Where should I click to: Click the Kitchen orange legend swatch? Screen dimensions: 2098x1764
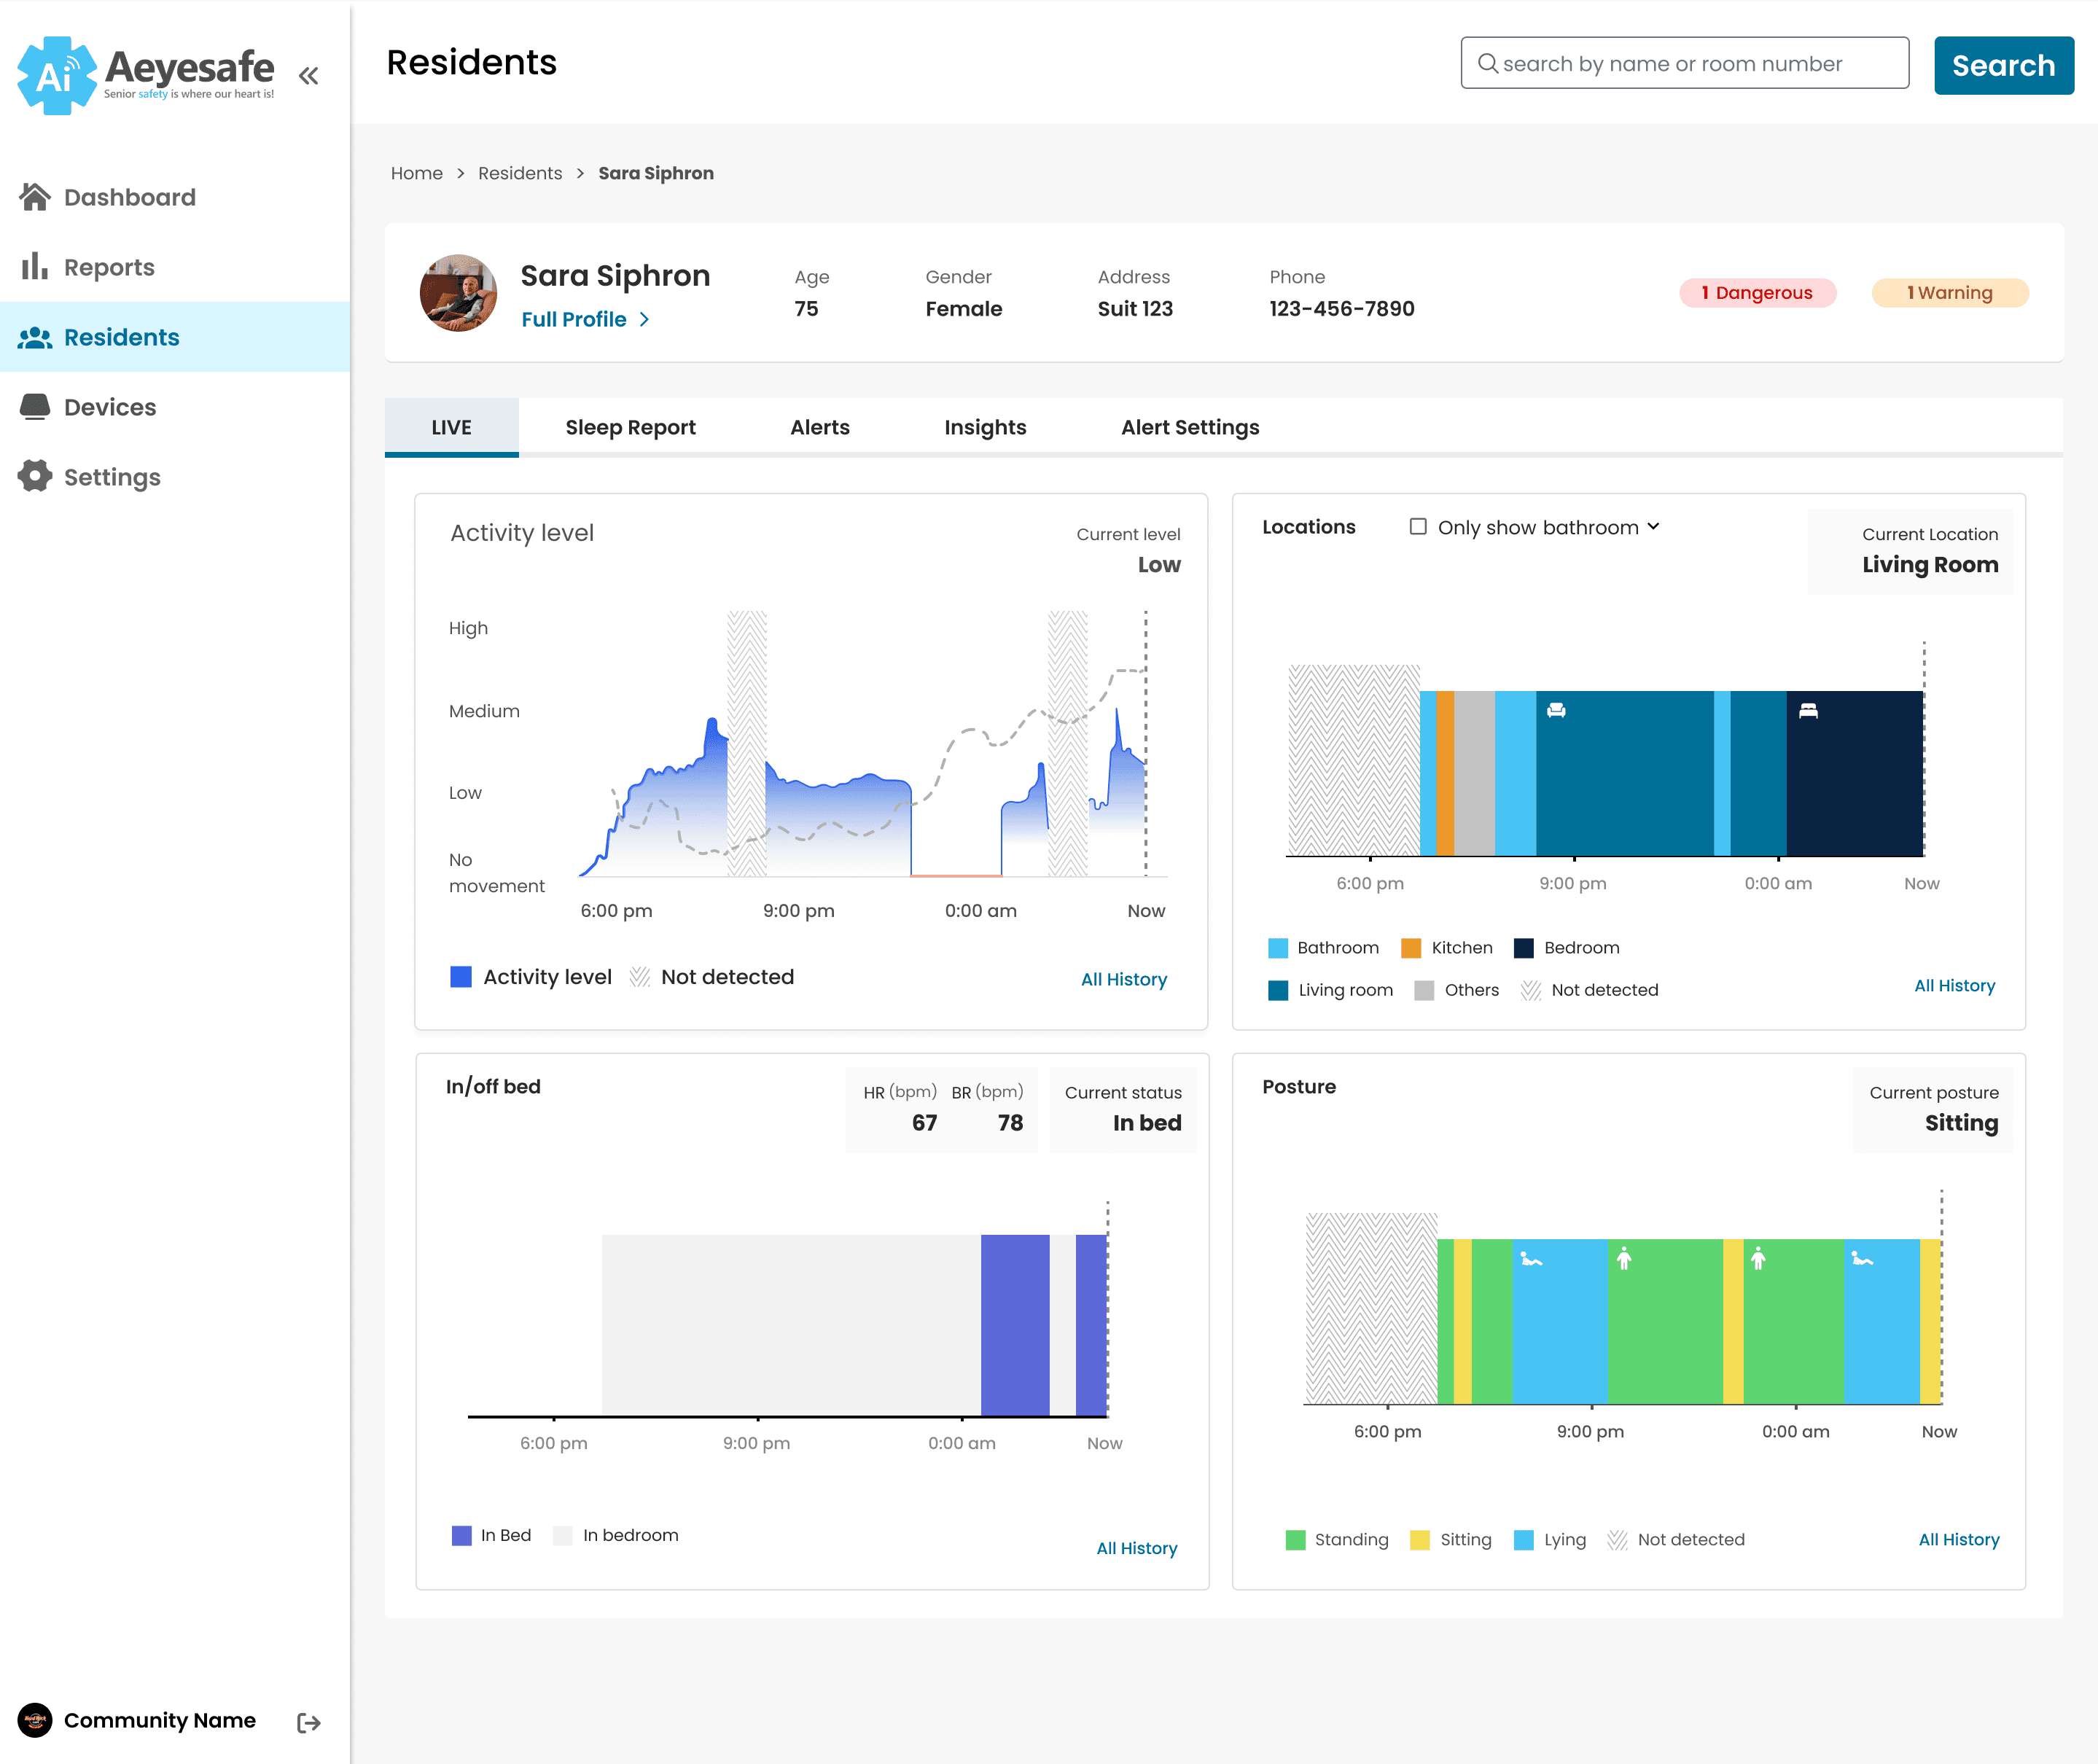1411,948
